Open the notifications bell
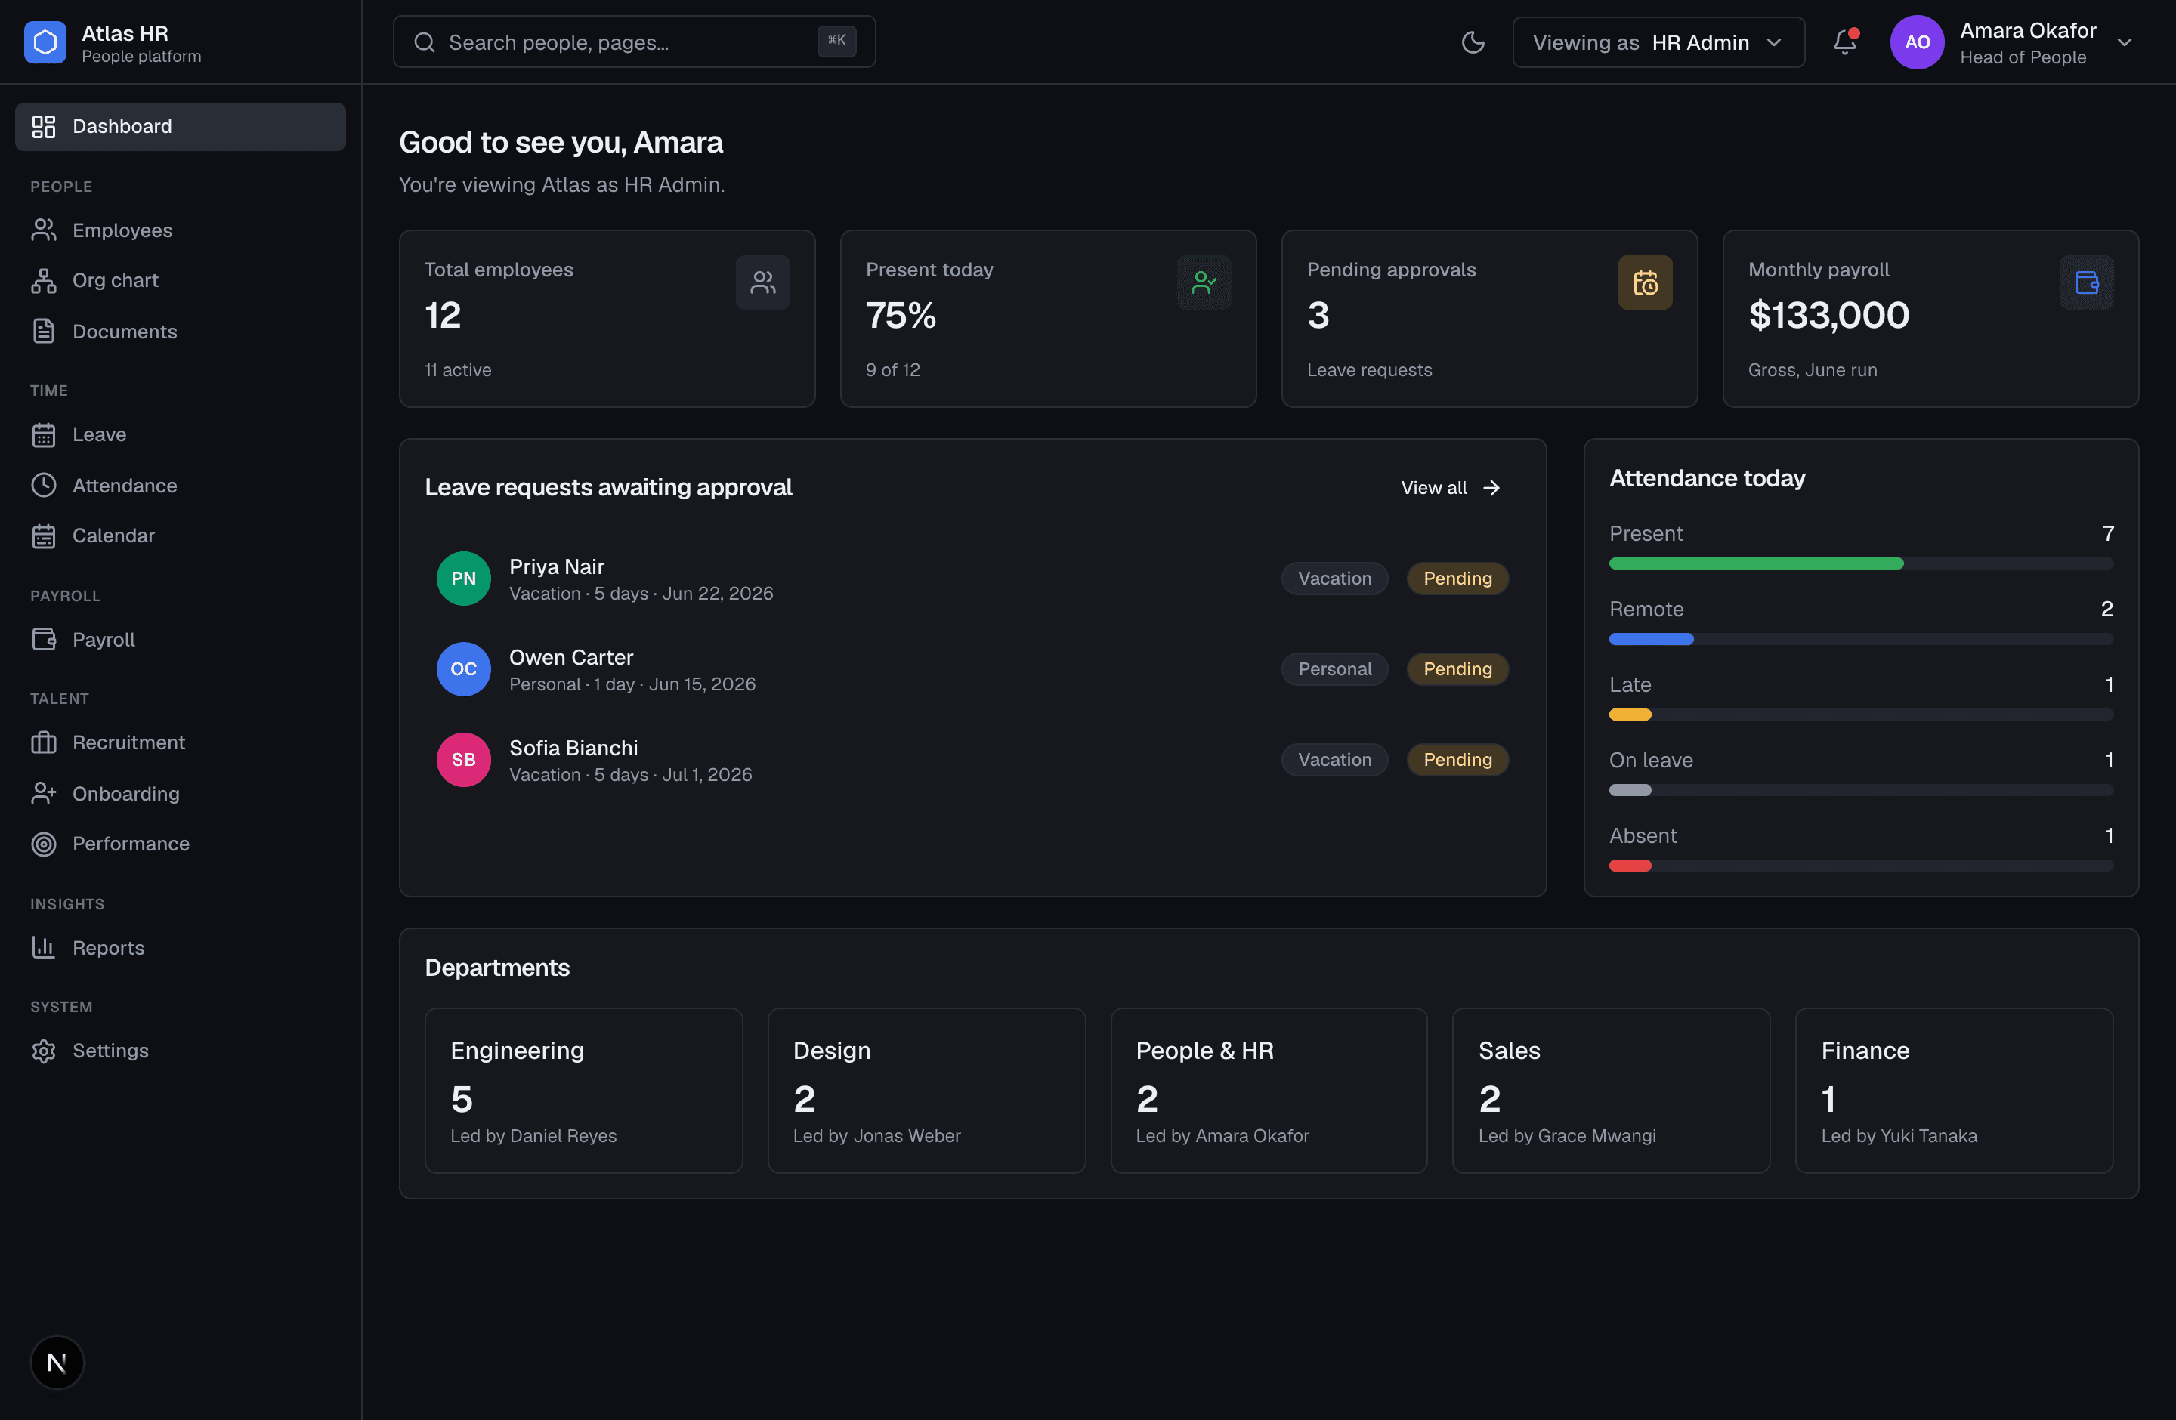Image resolution: width=2176 pixels, height=1420 pixels. [1845, 42]
